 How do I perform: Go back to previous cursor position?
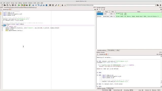coord(63,5)
